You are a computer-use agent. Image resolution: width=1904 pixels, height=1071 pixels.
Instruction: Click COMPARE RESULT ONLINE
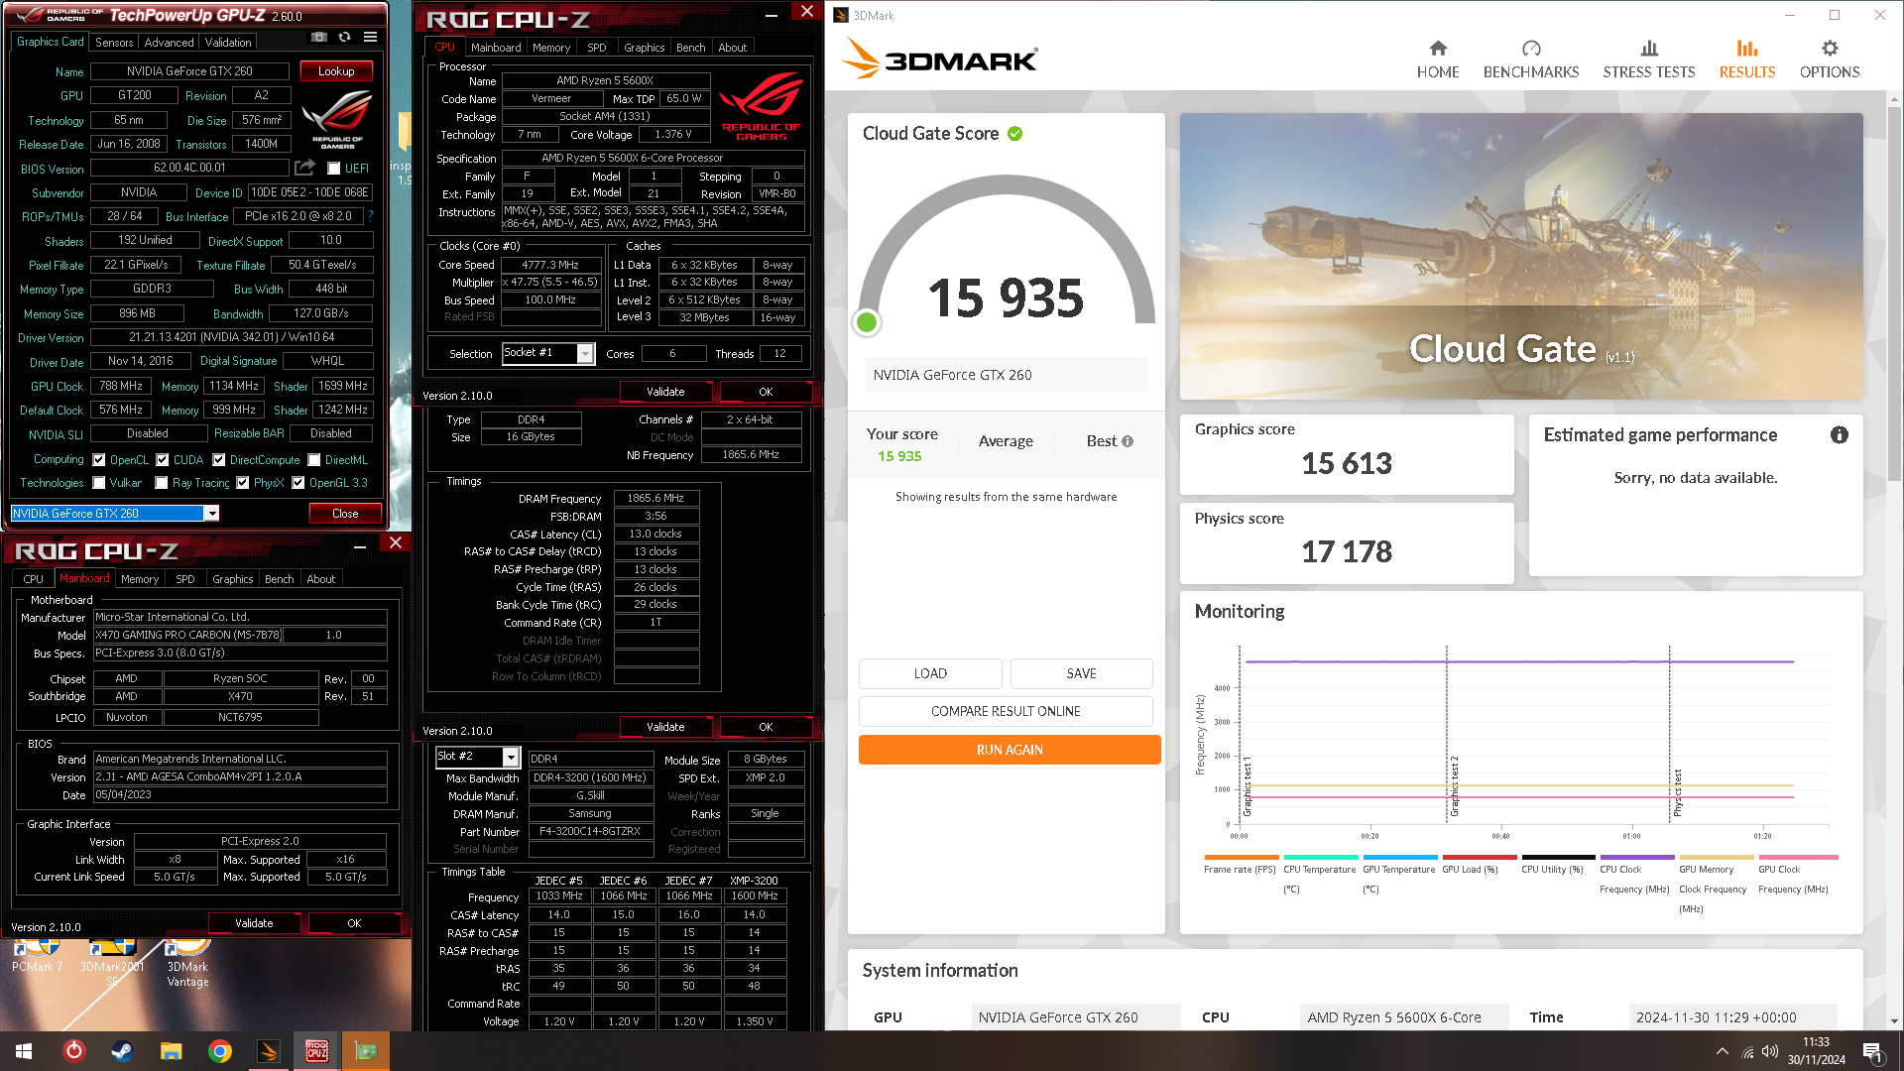pos(1006,712)
